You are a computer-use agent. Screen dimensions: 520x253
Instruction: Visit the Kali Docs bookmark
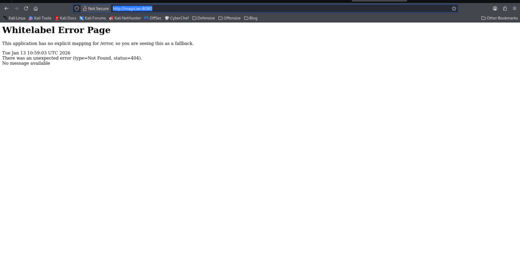pos(66,18)
